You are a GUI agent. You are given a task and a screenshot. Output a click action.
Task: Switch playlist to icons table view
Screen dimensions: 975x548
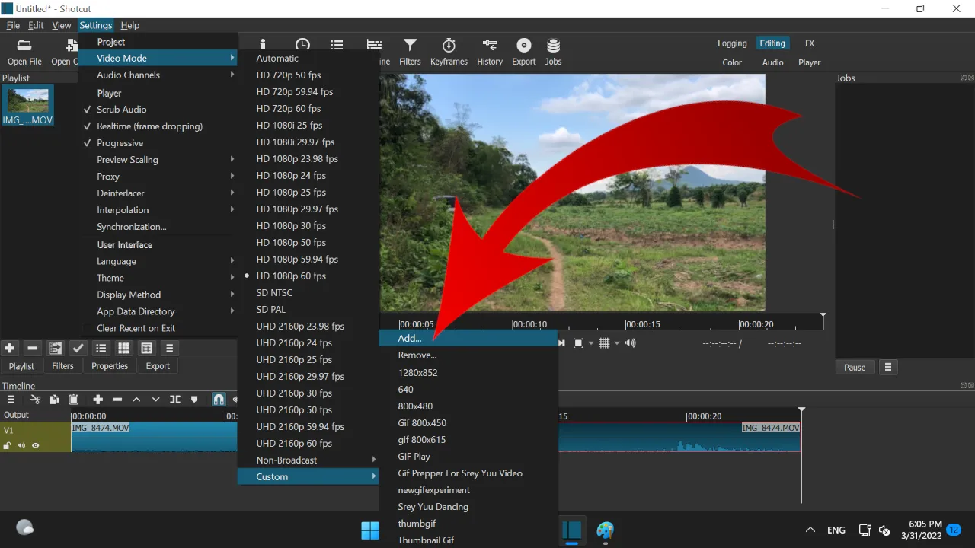click(147, 348)
